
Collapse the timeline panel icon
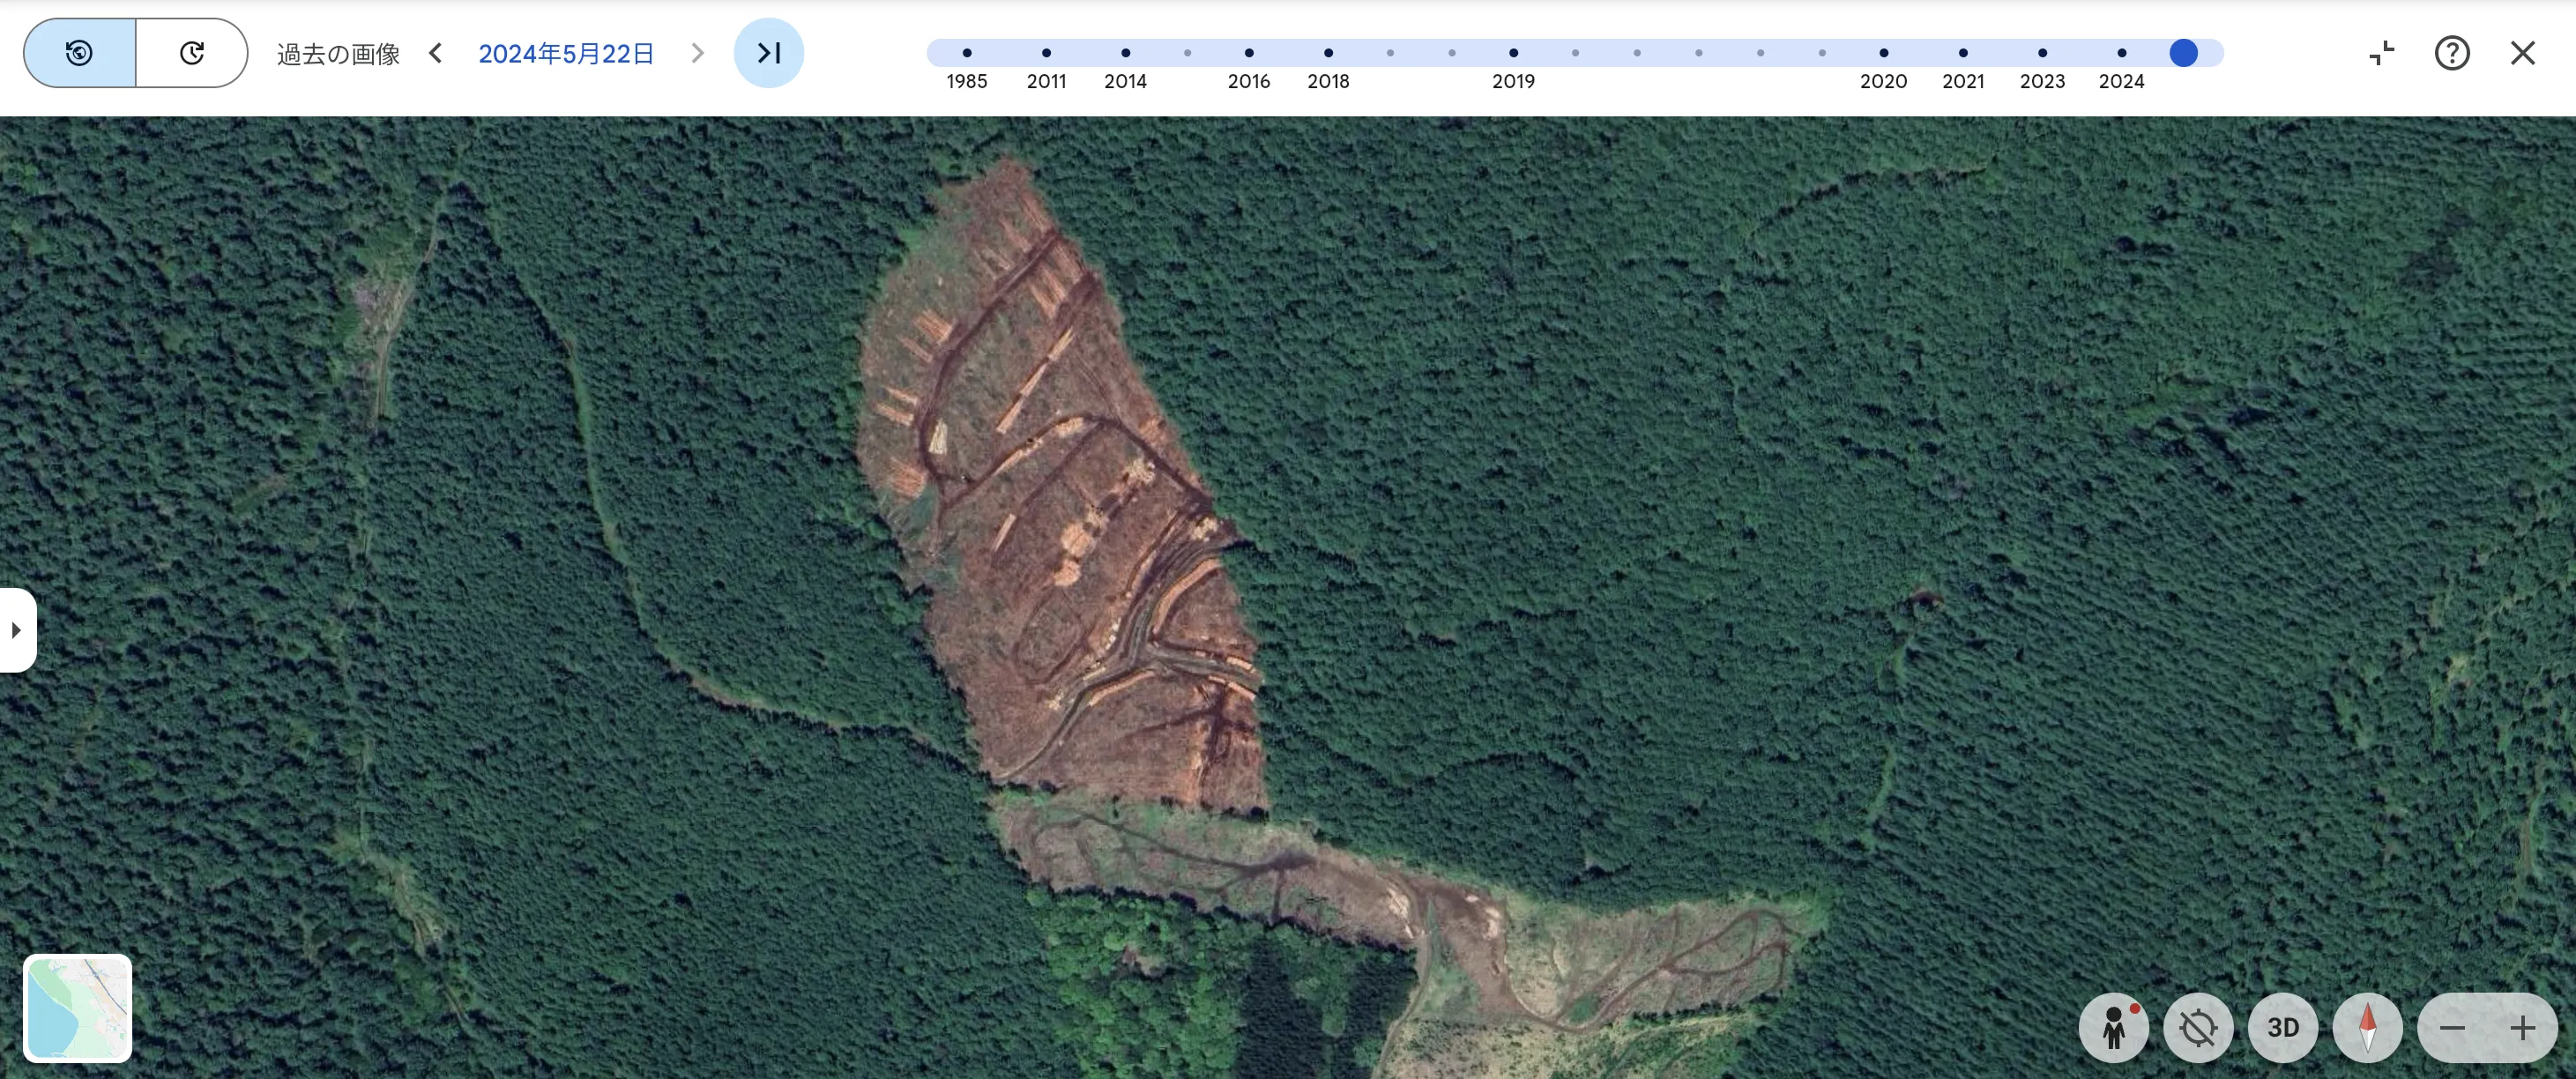coord(2382,53)
